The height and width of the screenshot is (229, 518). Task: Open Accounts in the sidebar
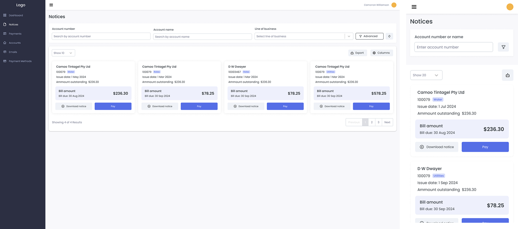click(x=15, y=43)
